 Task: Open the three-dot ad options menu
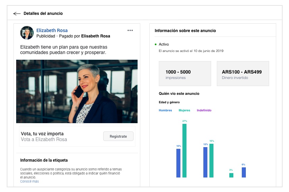click(x=130, y=30)
